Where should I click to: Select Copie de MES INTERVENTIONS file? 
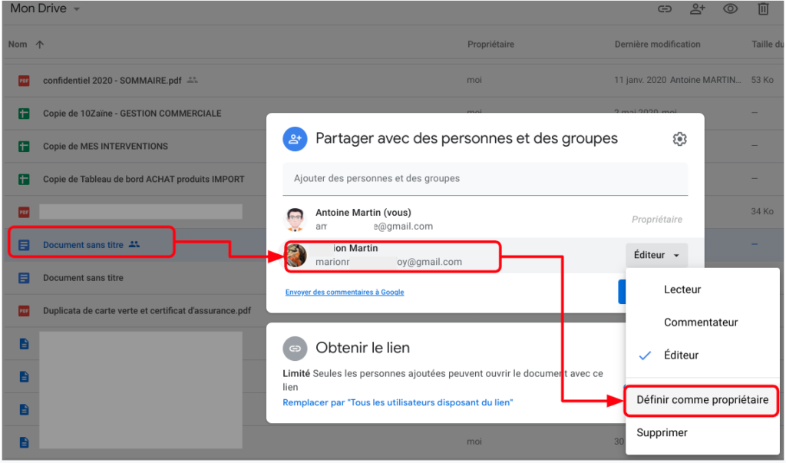pyautogui.click(x=105, y=147)
